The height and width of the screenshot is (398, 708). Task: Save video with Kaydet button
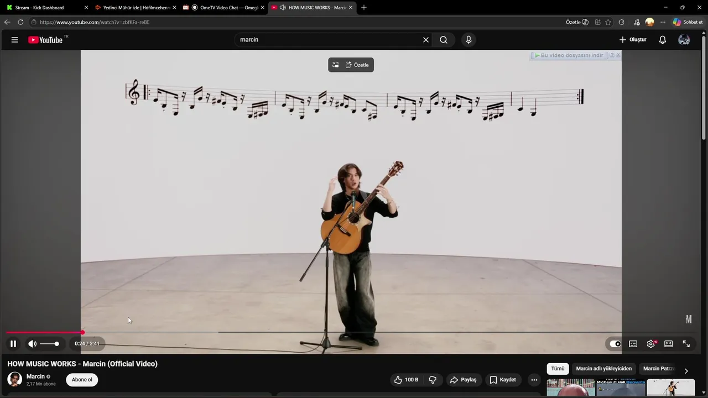click(503, 380)
